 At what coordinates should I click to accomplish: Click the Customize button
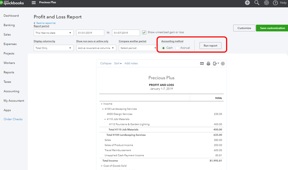(x=244, y=28)
